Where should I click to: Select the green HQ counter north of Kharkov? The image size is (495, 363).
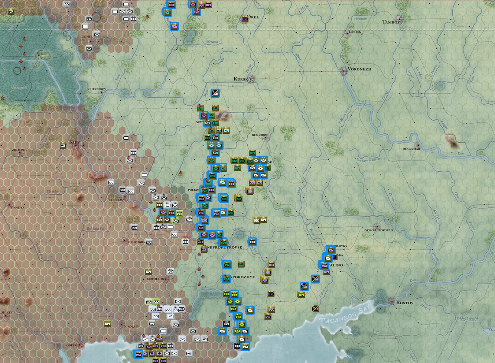(x=252, y=153)
